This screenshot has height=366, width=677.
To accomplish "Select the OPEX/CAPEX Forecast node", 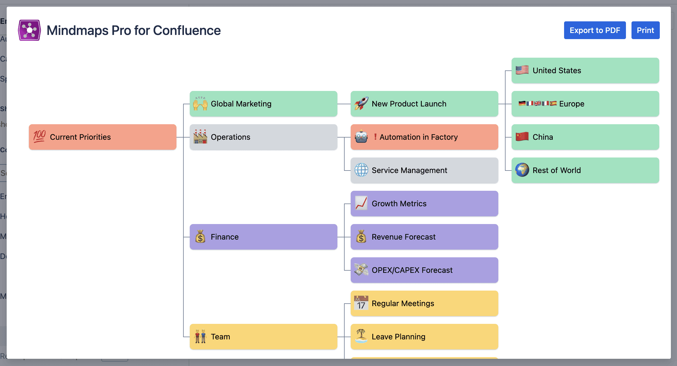I will click(x=425, y=270).
